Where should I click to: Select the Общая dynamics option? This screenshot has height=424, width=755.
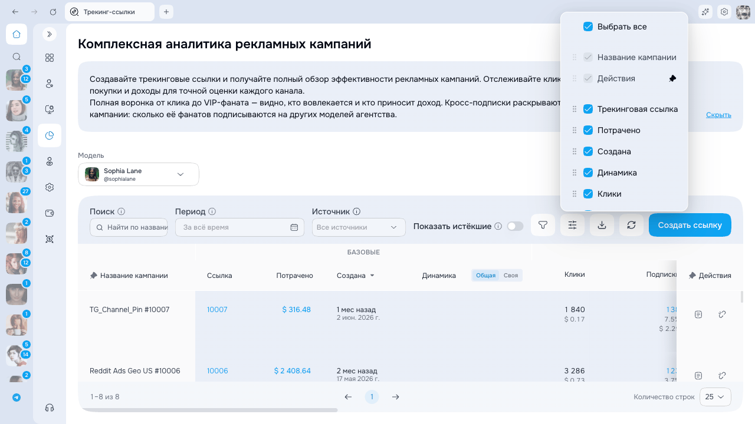486,276
